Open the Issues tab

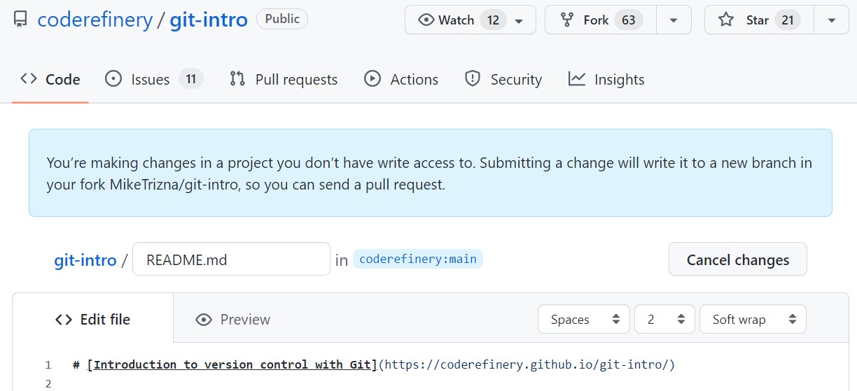(154, 79)
